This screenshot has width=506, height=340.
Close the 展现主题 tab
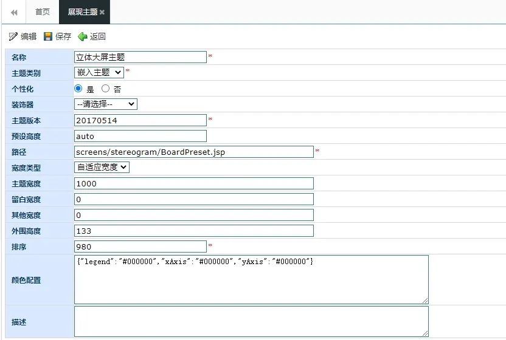(x=102, y=12)
